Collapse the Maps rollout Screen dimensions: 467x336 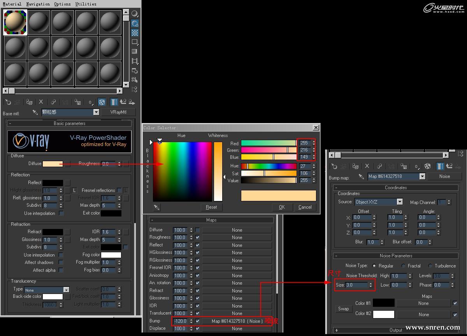(211, 220)
